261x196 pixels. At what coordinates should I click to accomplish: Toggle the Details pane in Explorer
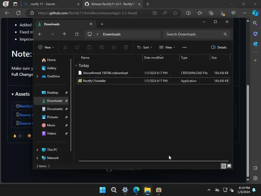click(x=219, y=47)
